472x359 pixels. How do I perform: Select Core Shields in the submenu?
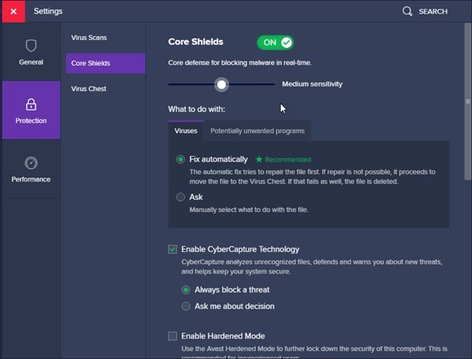[106, 63]
